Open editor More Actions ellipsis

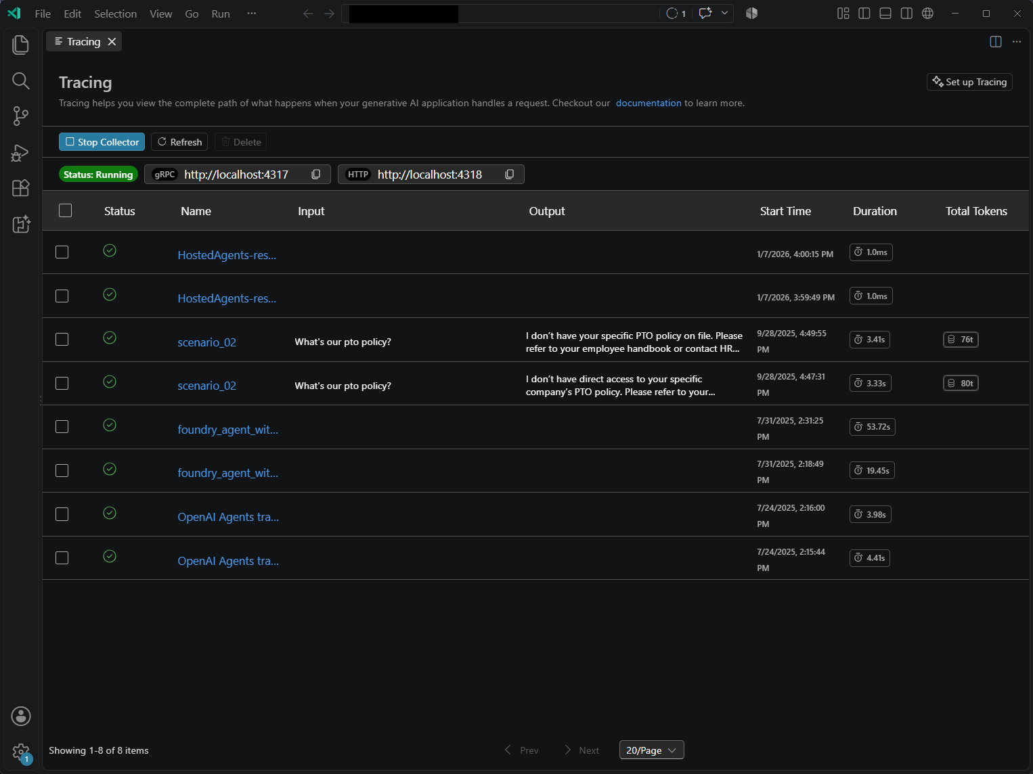[x=1017, y=42]
